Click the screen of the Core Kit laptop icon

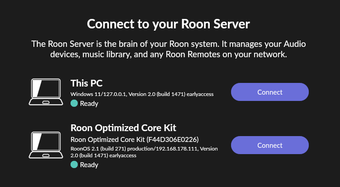click(x=46, y=142)
